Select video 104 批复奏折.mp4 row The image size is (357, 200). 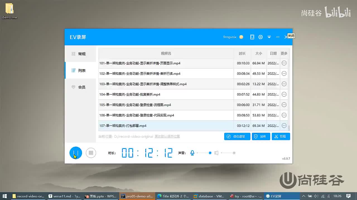pos(193,94)
